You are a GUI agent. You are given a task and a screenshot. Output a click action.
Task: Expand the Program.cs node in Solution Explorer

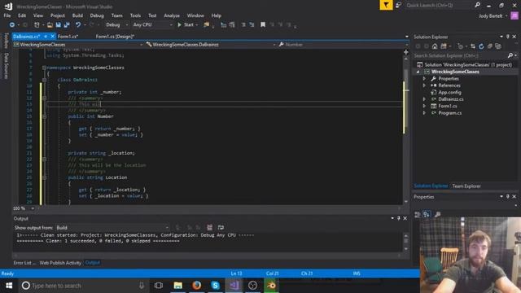click(x=424, y=113)
